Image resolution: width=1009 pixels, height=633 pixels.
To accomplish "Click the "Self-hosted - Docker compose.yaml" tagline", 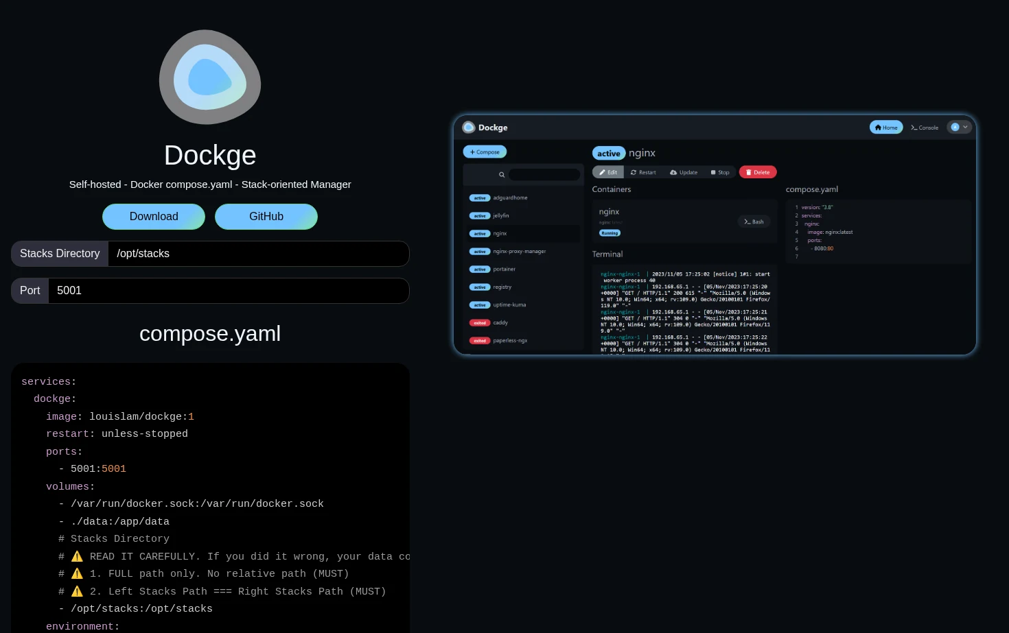I will click(x=210, y=184).
